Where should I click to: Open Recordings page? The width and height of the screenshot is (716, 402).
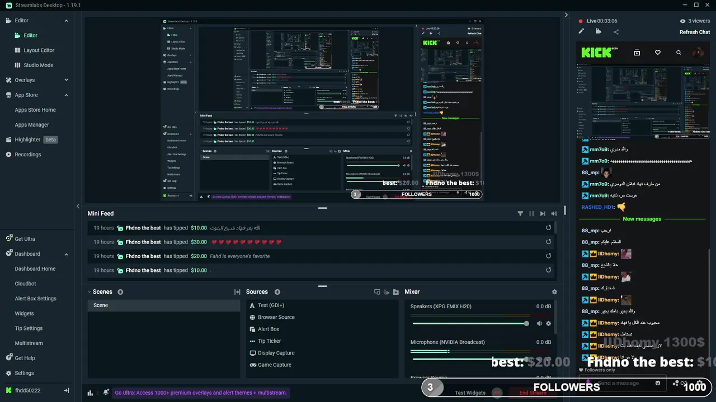27,155
